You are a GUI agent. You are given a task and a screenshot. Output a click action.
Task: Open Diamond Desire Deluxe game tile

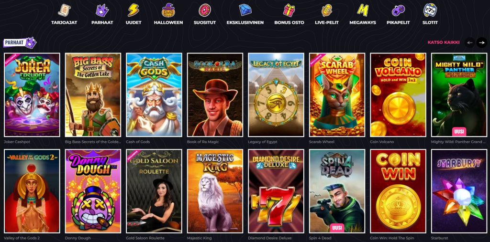click(x=276, y=191)
